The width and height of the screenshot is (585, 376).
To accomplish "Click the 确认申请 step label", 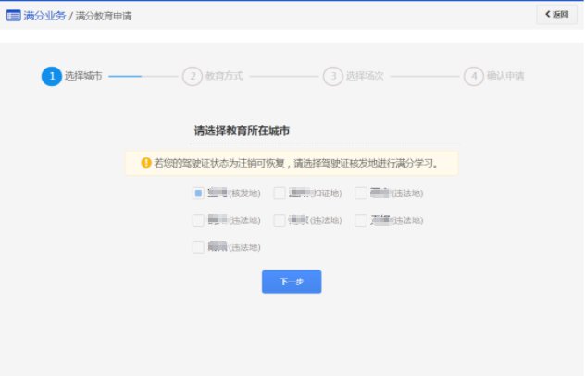I will (505, 76).
